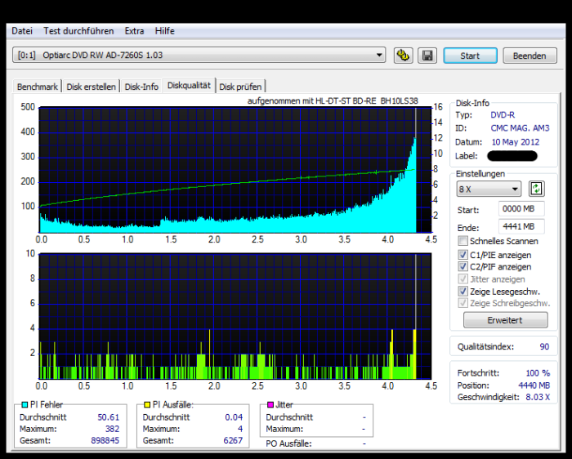Click the Fortschritt value 100 %
The image size is (572, 459).
[x=538, y=373]
